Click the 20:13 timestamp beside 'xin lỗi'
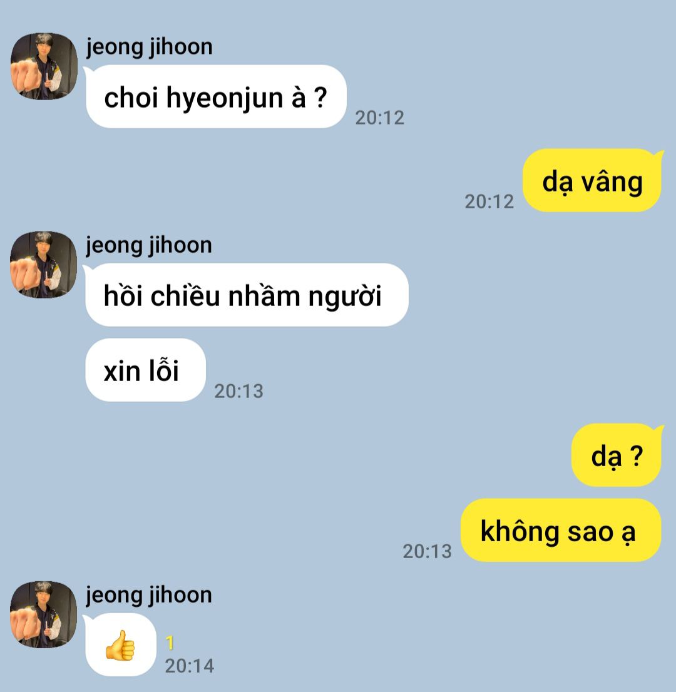The width and height of the screenshot is (676, 692). click(239, 391)
